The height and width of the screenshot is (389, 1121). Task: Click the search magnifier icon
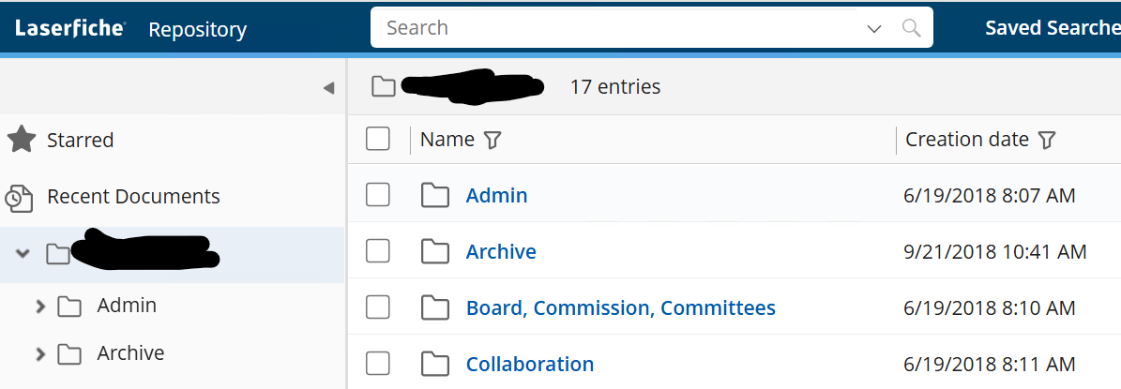[911, 28]
